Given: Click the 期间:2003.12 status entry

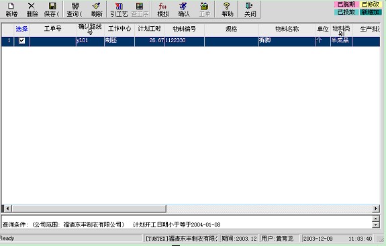Looking at the screenshot, I should pos(239,239).
